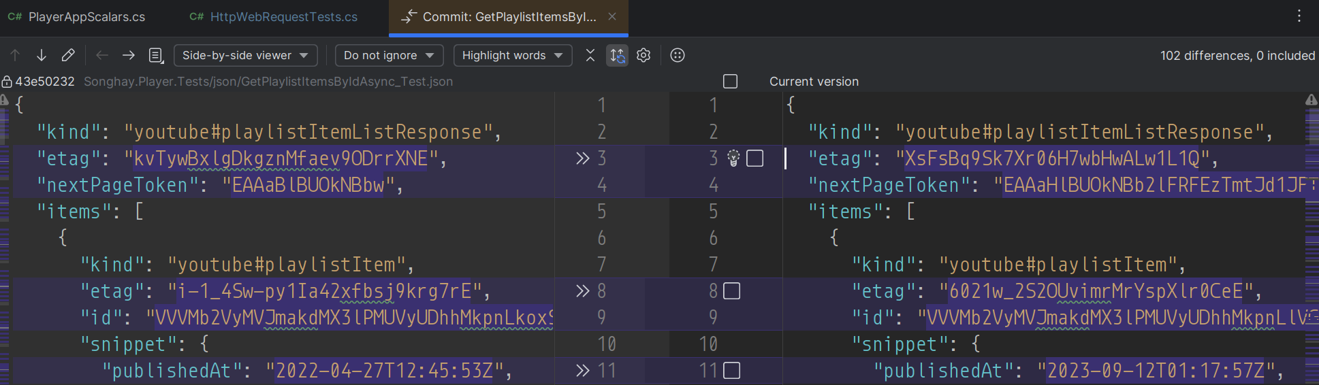Viewport: 1319px width, 385px height.
Task: Open file list document icon
Action: [x=156, y=55]
